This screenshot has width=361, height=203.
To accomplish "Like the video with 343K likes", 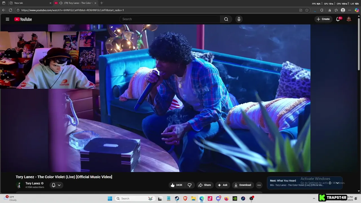I will 177,185.
